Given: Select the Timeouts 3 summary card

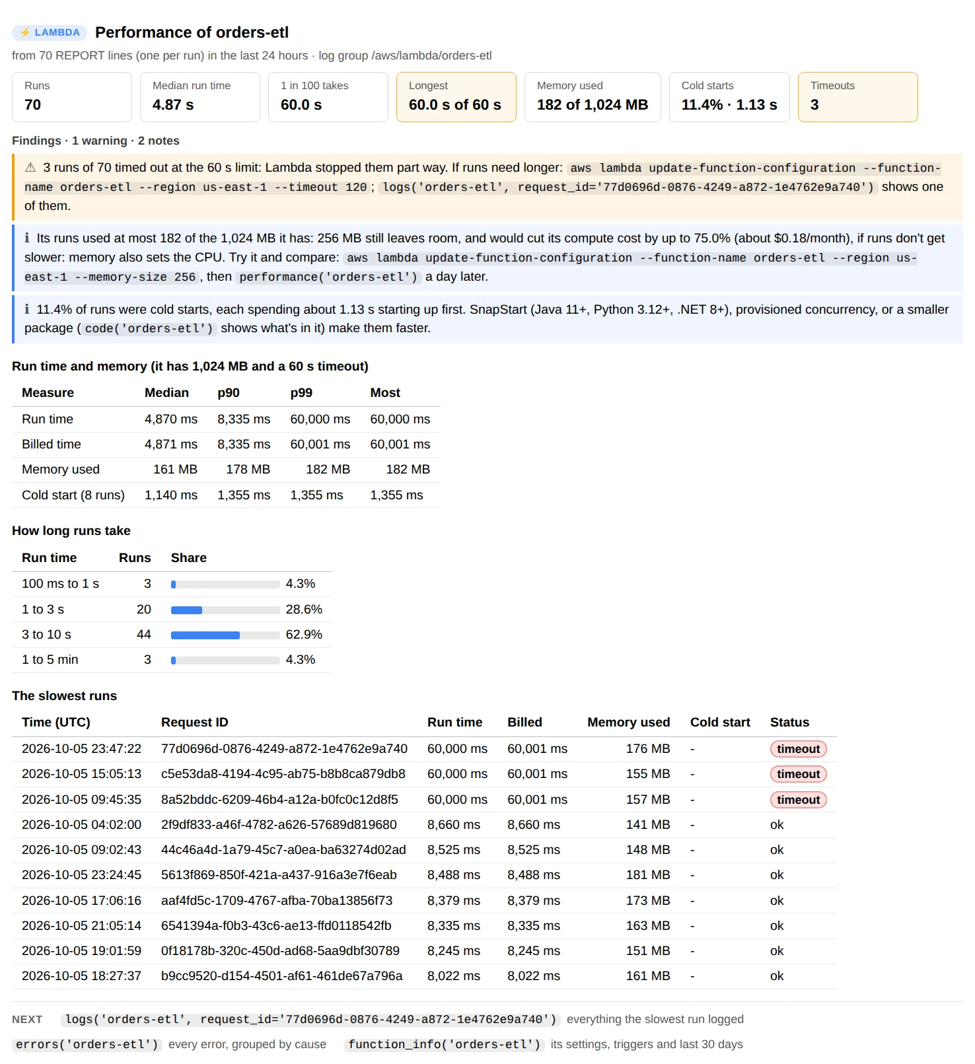Looking at the screenshot, I should (858, 97).
